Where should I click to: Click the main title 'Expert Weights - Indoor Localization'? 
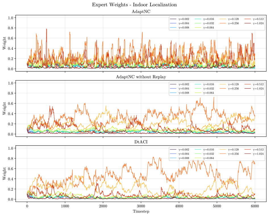pos(134,5)
